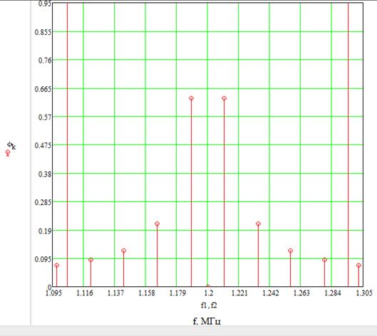This screenshot has width=377, height=336.
Task: Click the 0.21 stem marker left of center
Action: tap(157, 224)
